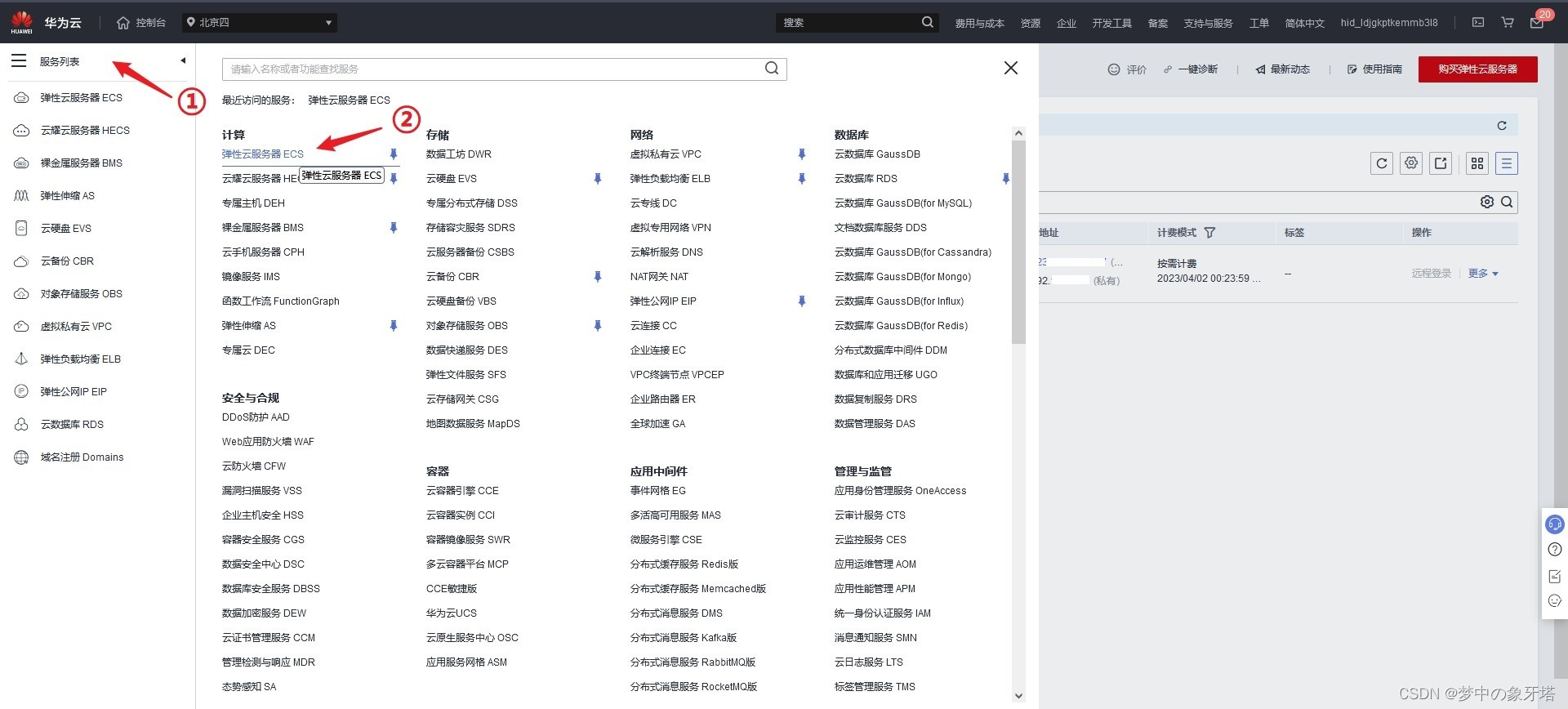
Task: Open account hid_ldjgkptkemmb3l8 menu
Action: (x=1389, y=23)
